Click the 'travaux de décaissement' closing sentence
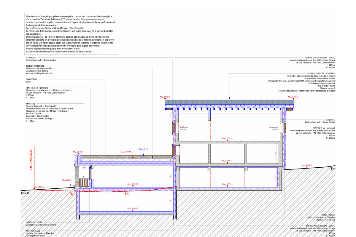This screenshot has height=237, width=356. [x=59, y=52]
